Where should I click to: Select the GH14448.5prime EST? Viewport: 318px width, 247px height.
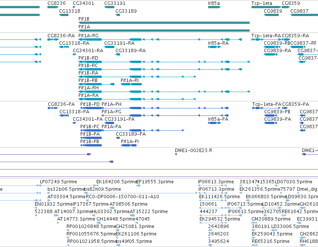pyautogui.click(x=99, y=223)
